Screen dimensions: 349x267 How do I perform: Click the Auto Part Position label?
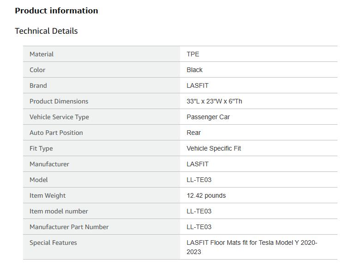56,133
